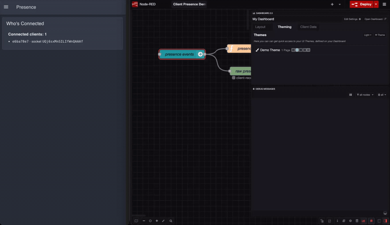Switch to the Theming tab

[285, 27]
